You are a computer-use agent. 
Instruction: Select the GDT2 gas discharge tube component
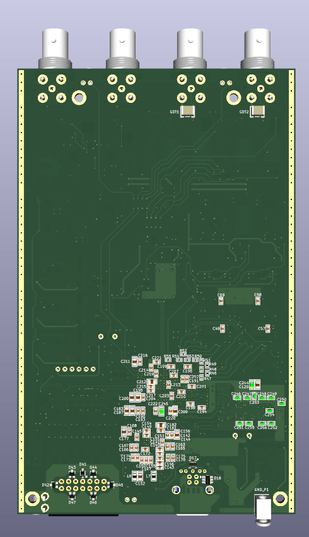click(x=257, y=111)
